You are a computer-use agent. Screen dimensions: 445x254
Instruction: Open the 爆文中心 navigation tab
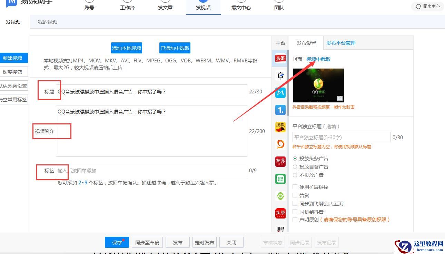241,7
